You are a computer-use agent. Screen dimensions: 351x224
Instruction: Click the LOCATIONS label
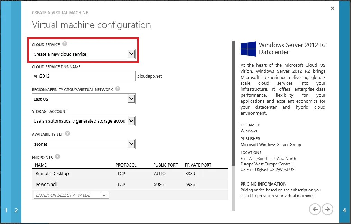pos(251,153)
